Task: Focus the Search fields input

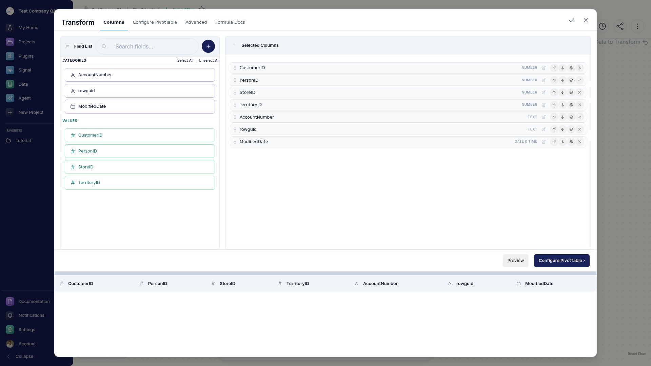Action: (x=147, y=46)
